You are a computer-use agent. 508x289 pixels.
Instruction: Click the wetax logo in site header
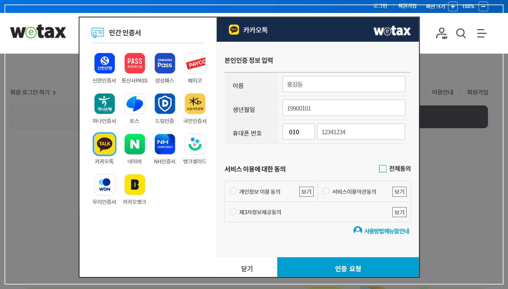[x=38, y=32]
